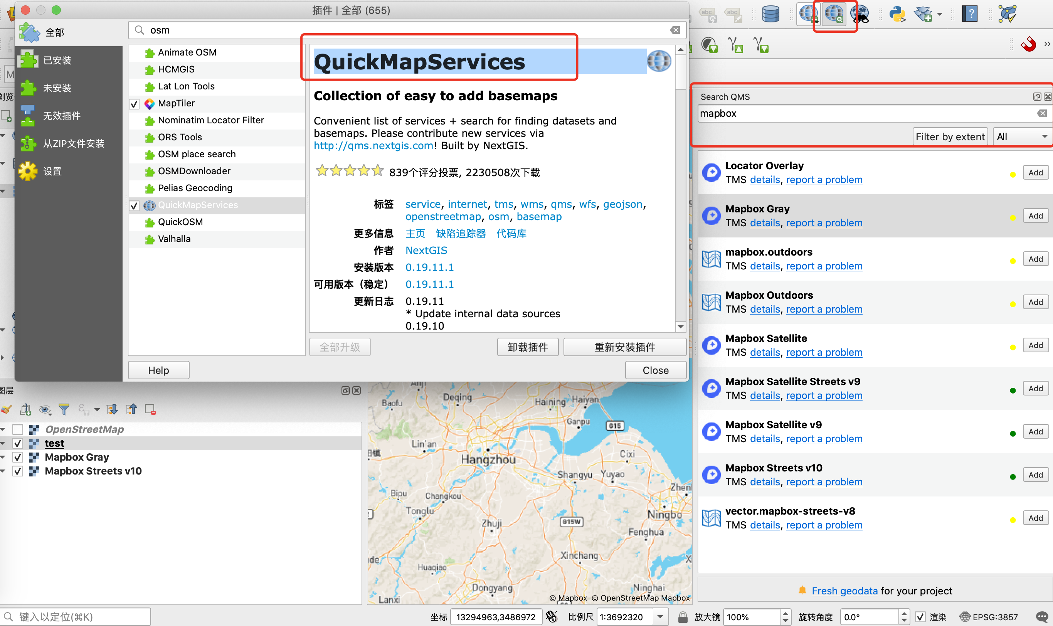Click Add for Mapbox Satellite service
This screenshot has width=1053, height=626.
(x=1035, y=345)
